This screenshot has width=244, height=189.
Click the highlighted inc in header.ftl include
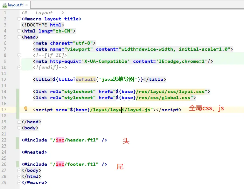click(60, 140)
